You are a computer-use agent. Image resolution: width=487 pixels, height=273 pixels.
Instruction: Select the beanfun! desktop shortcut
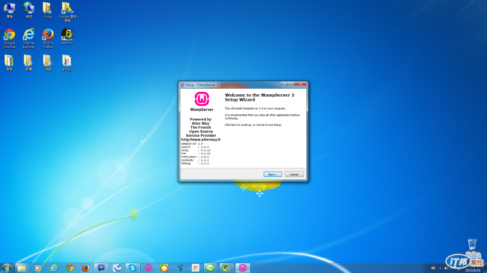(x=67, y=36)
